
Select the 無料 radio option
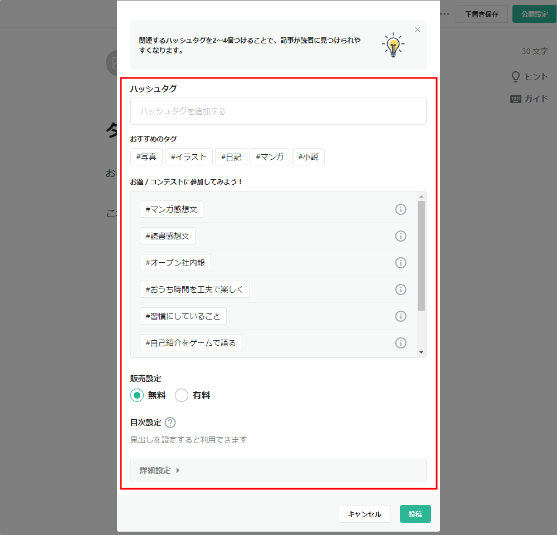point(137,396)
